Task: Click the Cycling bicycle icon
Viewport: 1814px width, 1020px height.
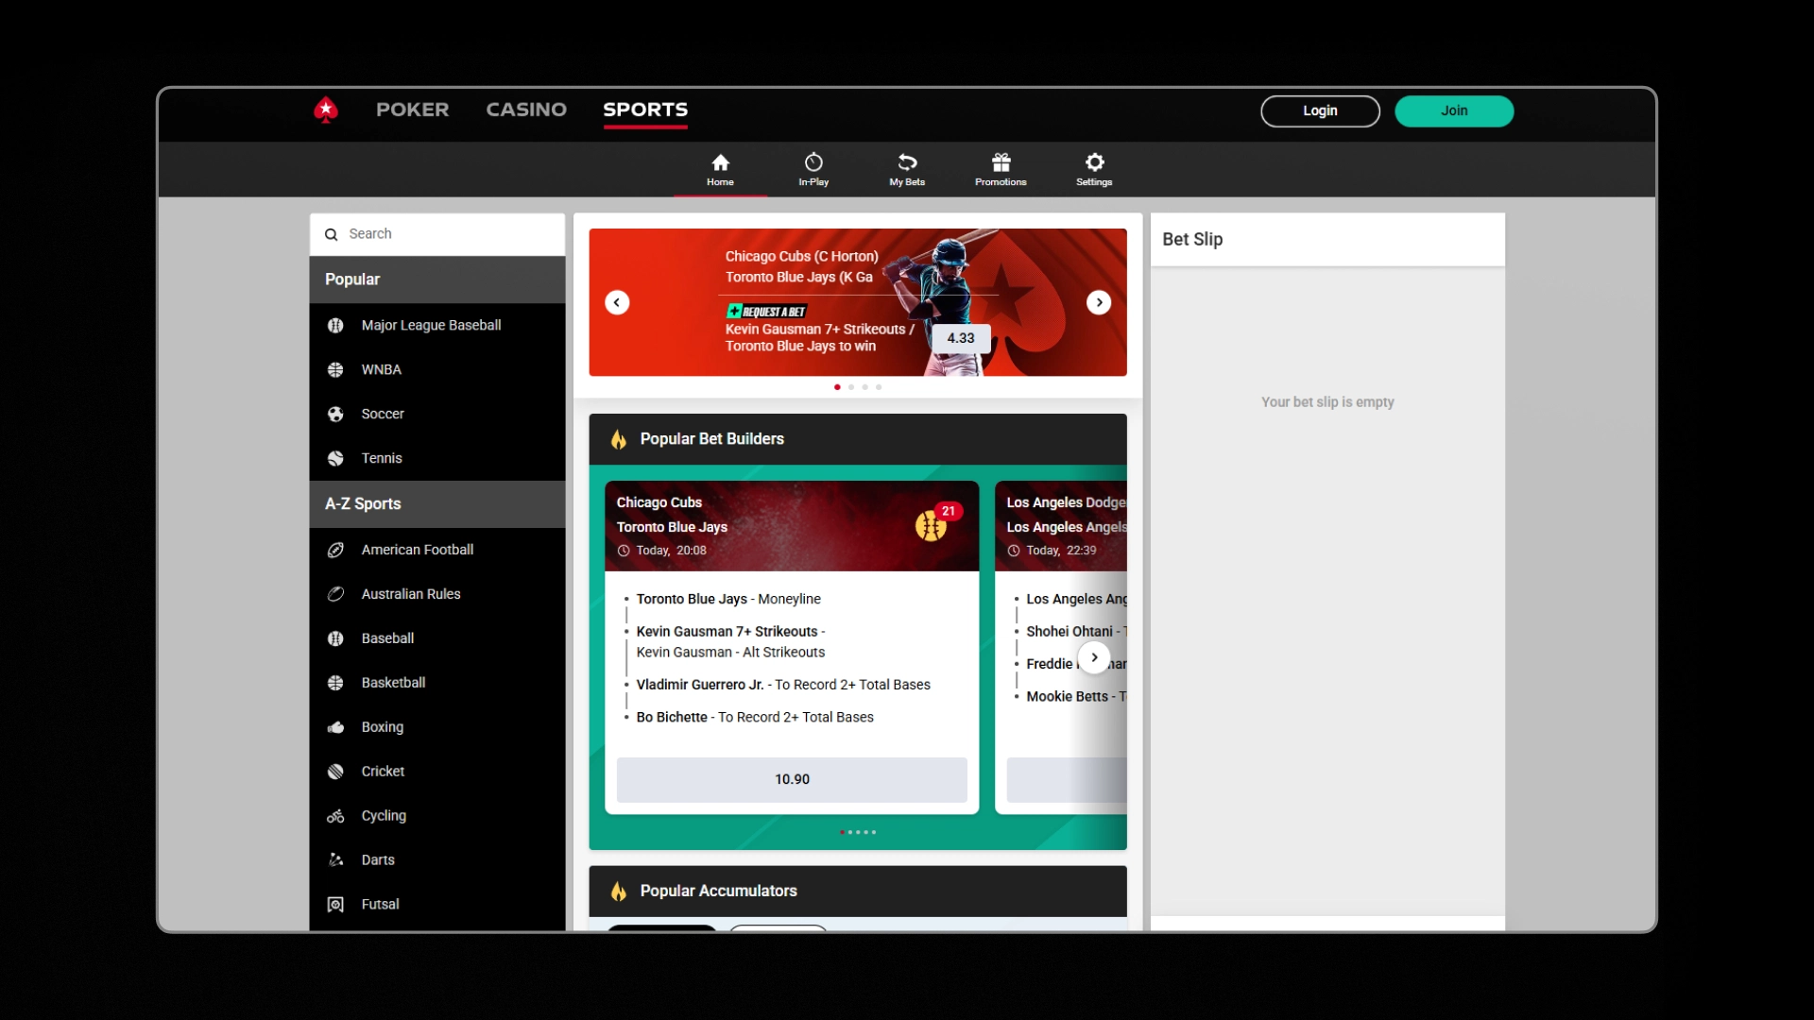Action: pyautogui.click(x=335, y=816)
